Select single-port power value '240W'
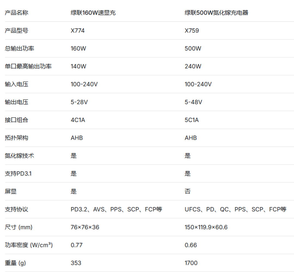This screenshot has width=294, height=272. click(193, 66)
